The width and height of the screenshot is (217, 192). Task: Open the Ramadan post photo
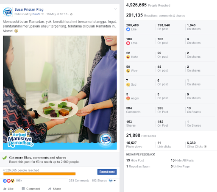pos(60,92)
